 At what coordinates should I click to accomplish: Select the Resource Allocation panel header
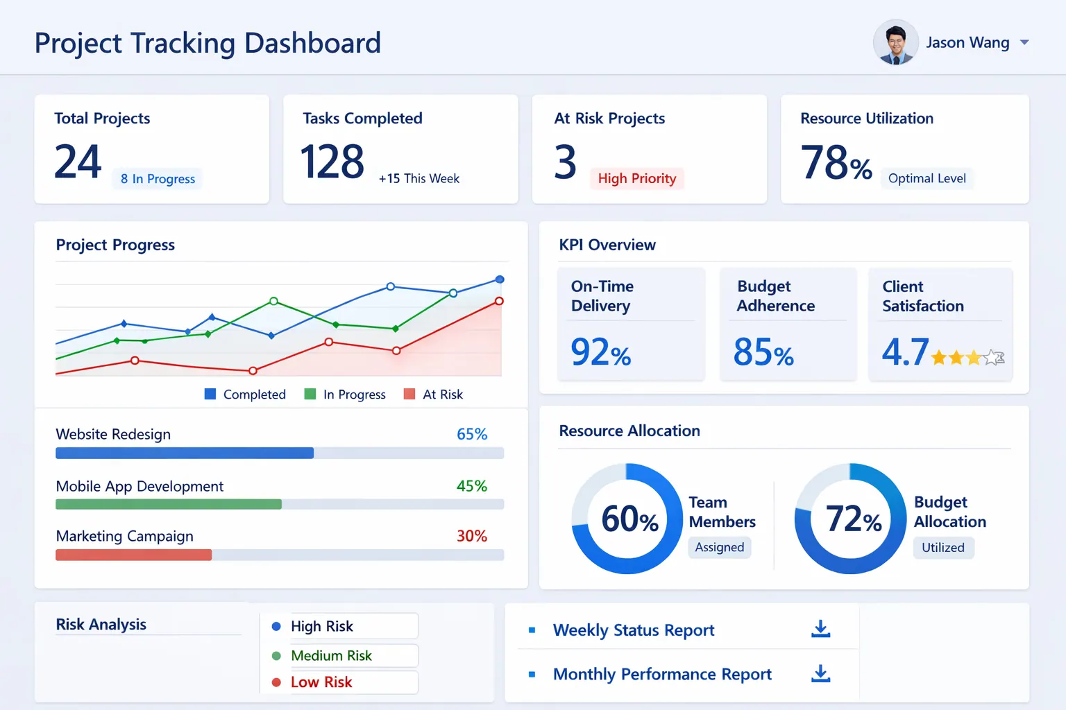tap(629, 431)
